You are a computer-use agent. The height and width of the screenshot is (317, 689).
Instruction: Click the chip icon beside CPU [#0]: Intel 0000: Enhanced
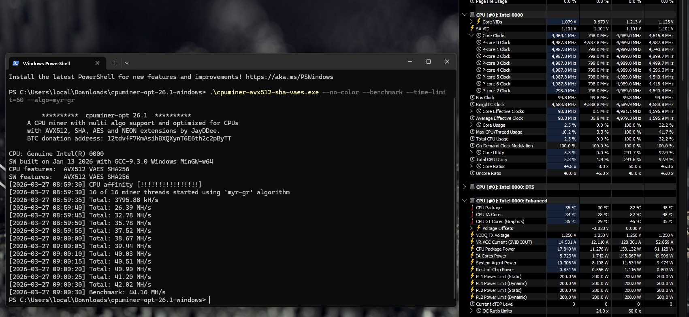(x=472, y=201)
